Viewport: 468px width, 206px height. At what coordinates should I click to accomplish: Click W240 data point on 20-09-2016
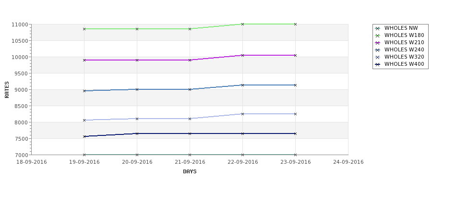coord(137,89)
